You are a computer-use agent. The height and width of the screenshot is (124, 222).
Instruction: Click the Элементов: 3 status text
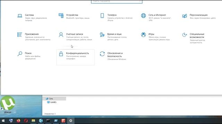point(50,114)
